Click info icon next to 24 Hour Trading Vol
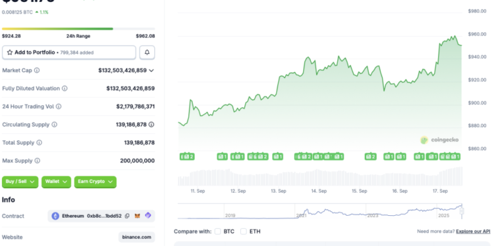The width and height of the screenshot is (492, 246). (58, 107)
